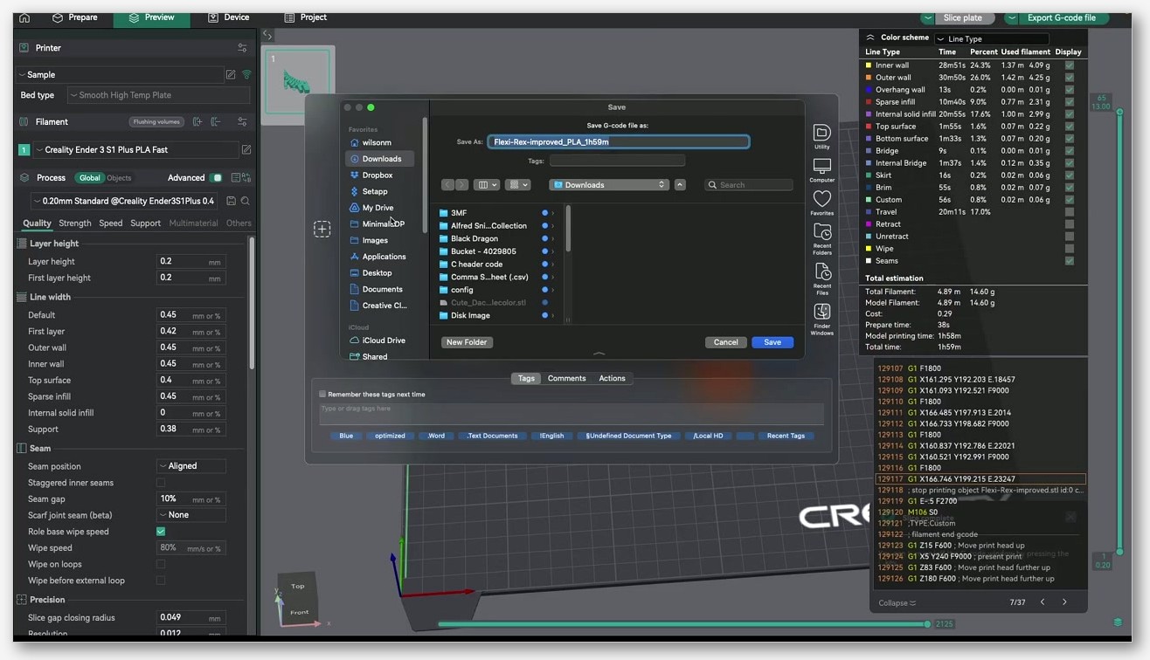Viewport: 1150px width, 660px height.
Task: Open the Downloads location popup
Action: (x=609, y=185)
